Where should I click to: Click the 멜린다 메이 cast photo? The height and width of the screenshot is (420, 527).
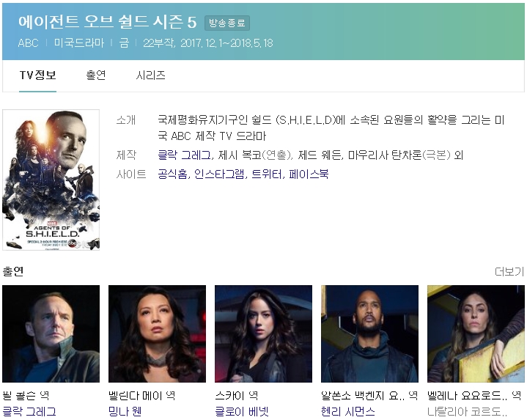pyautogui.click(x=157, y=334)
